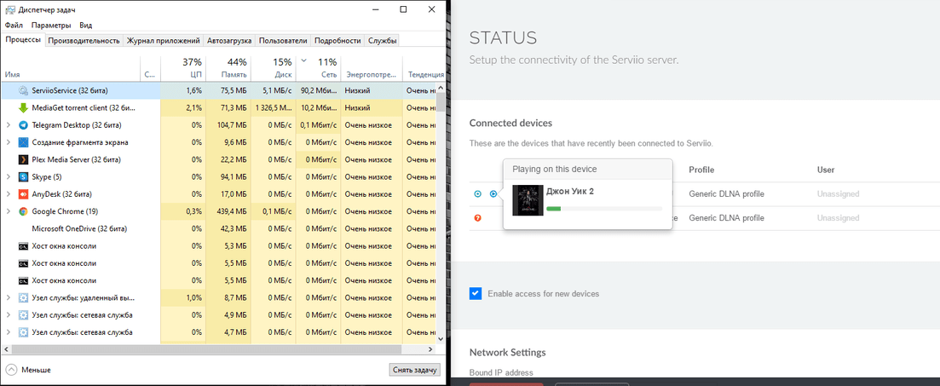The width and height of the screenshot is (940, 386).
Task: Click the ServiioService gear process icon
Action: [x=23, y=90]
